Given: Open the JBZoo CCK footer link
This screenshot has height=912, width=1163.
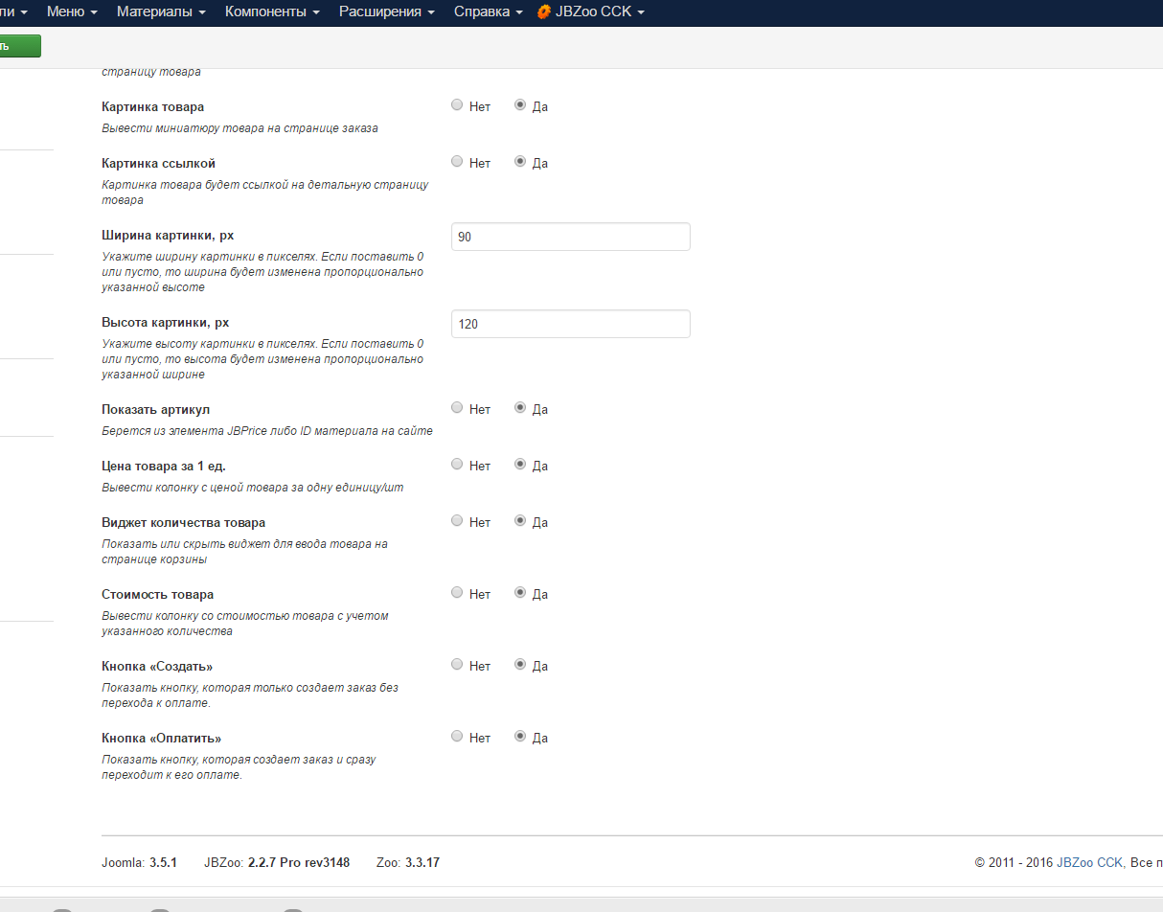Looking at the screenshot, I should click(x=1089, y=862).
